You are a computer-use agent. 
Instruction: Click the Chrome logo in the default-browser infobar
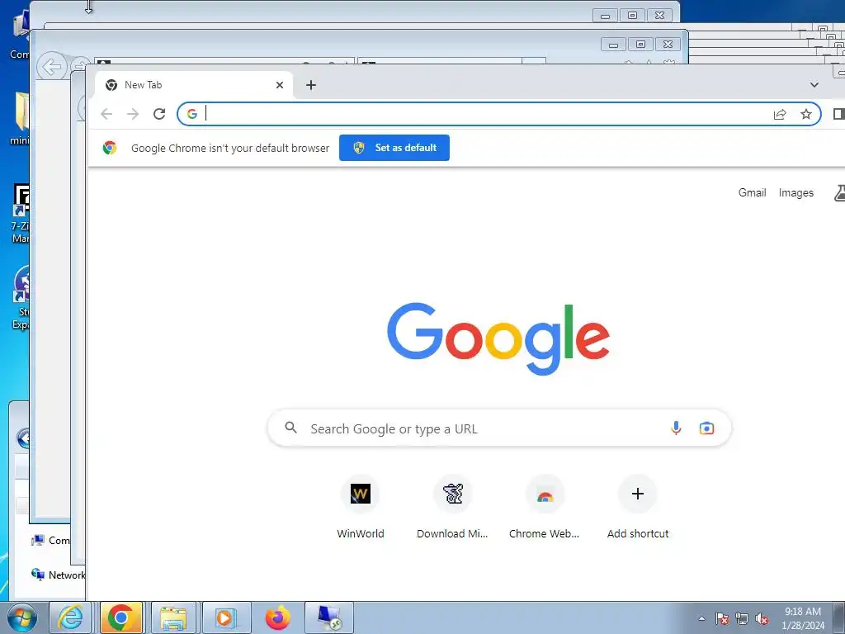click(110, 148)
